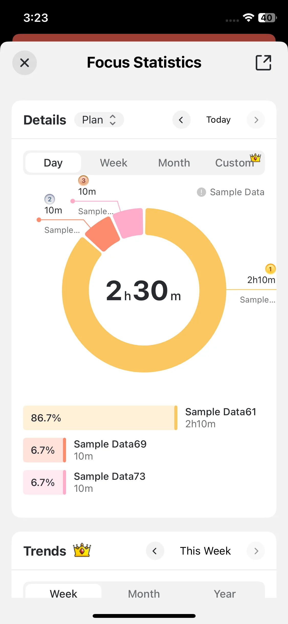Tap the rank 2 silver badge
288x624 pixels.
(x=50, y=199)
